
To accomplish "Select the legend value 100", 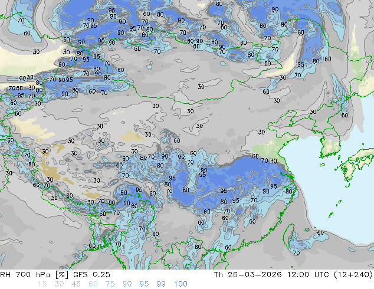I will click(x=181, y=284).
